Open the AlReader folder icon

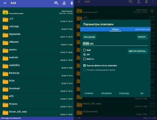[x=5, y=43]
